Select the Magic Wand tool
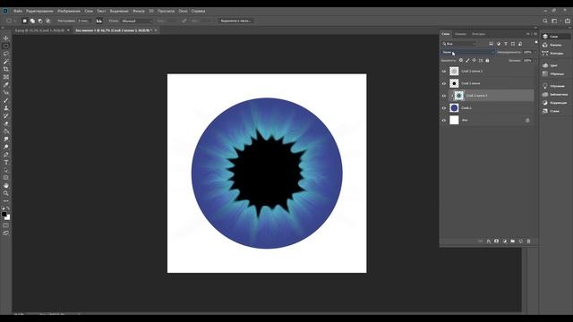The width and height of the screenshot is (573, 322). pyautogui.click(x=6, y=62)
